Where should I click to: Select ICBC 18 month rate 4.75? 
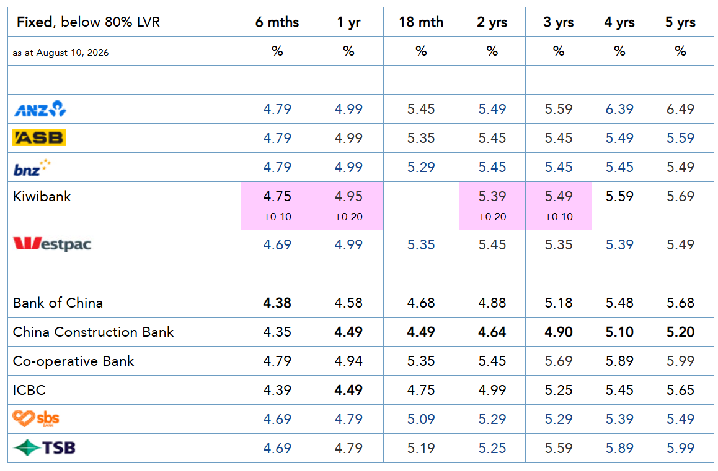coord(421,390)
